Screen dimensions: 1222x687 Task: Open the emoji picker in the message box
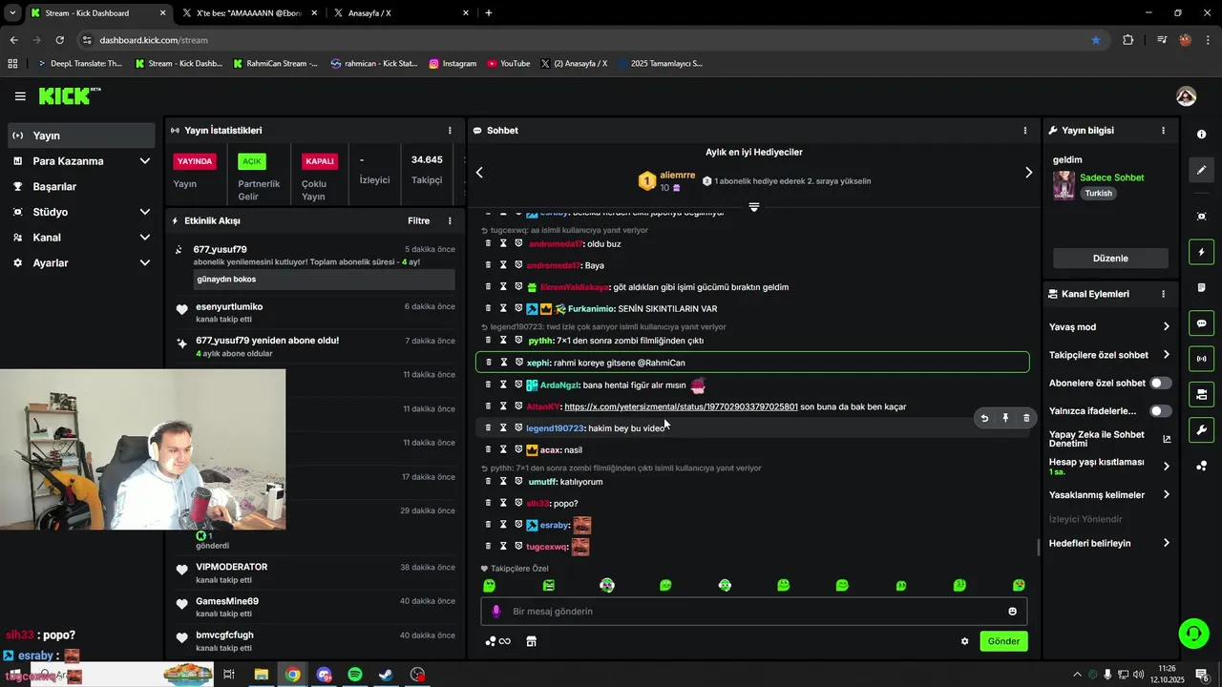pyautogui.click(x=1012, y=612)
